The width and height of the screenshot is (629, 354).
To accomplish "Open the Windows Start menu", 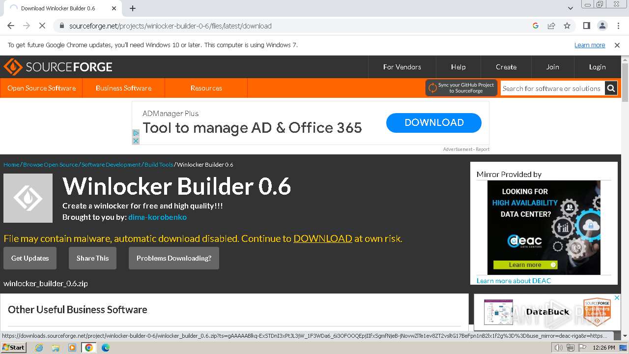I will click(14, 348).
